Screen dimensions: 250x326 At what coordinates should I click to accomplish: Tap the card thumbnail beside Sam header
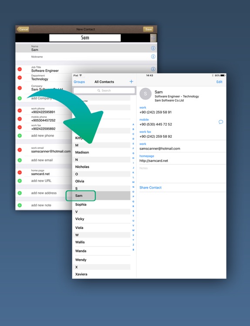point(153,38)
